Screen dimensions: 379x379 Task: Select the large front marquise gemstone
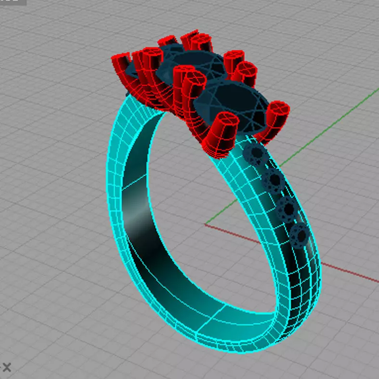[232, 106]
